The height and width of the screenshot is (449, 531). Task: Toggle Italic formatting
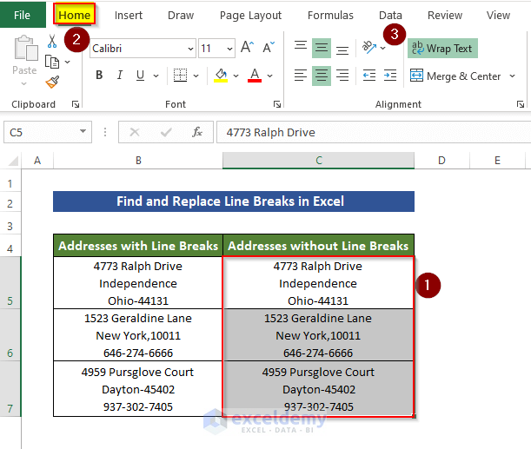pos(120,75)
